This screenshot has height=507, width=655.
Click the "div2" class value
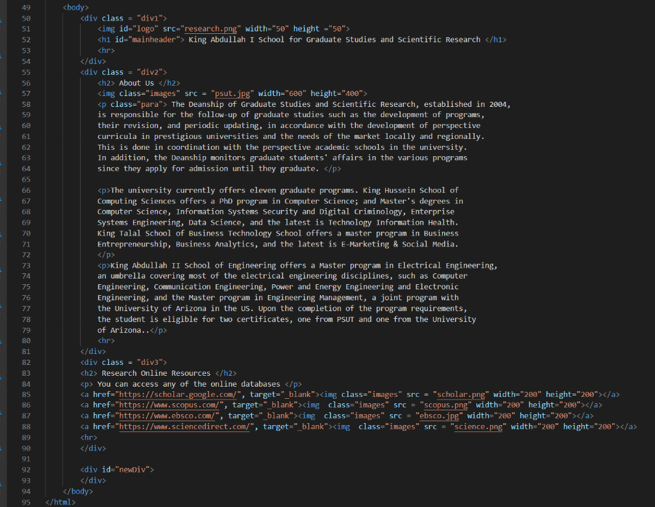point(150,72)
